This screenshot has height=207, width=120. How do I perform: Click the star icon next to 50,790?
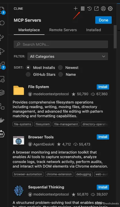click(73, 94)
